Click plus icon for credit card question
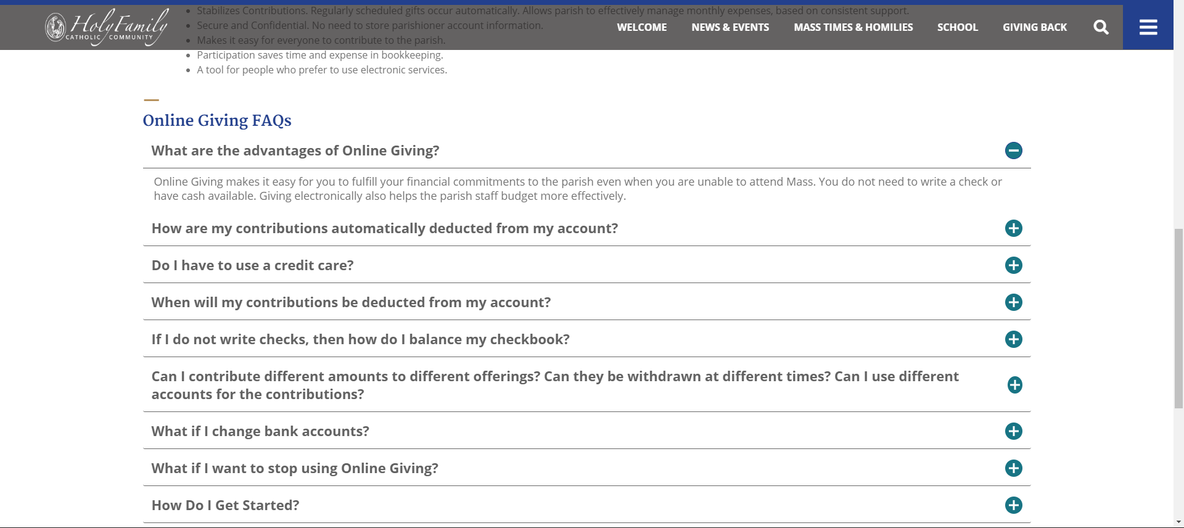The height and width of the screenshot is (528, 1184). coord(1013,265)
